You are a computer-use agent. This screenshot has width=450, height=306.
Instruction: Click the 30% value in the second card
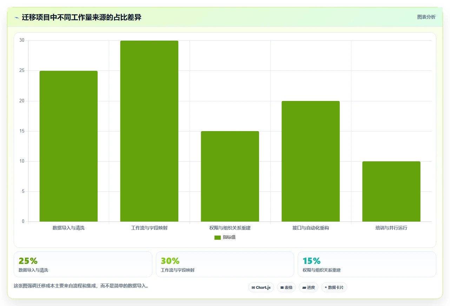(170, 261)
